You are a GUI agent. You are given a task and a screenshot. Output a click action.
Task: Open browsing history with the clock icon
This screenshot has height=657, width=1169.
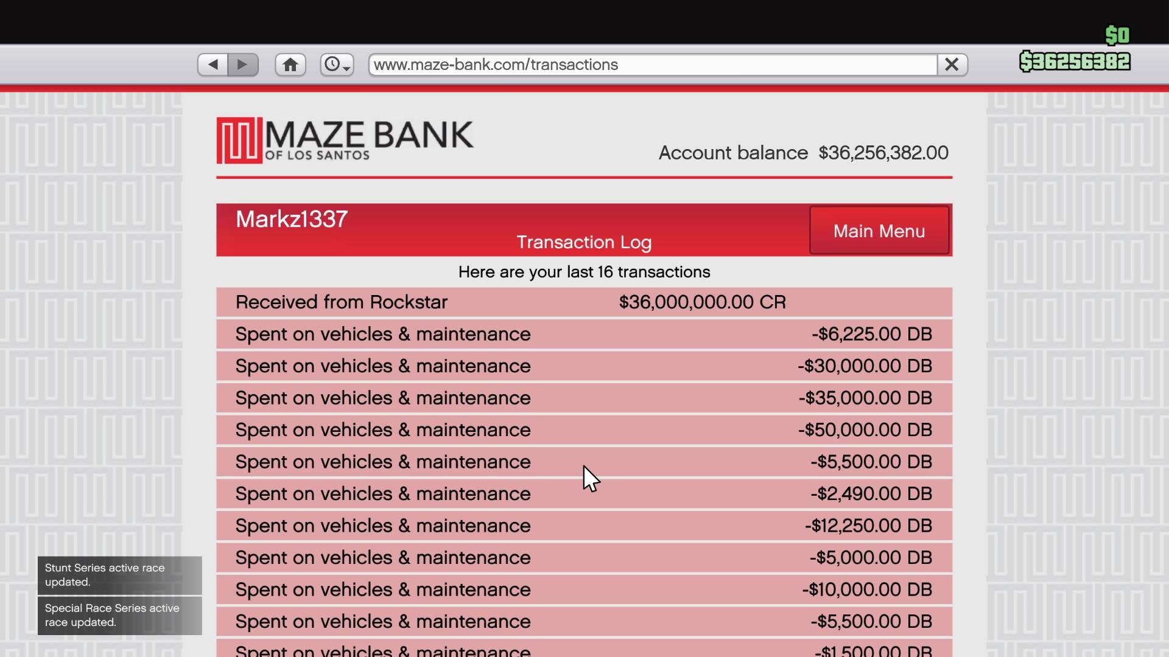pos(334,64)
